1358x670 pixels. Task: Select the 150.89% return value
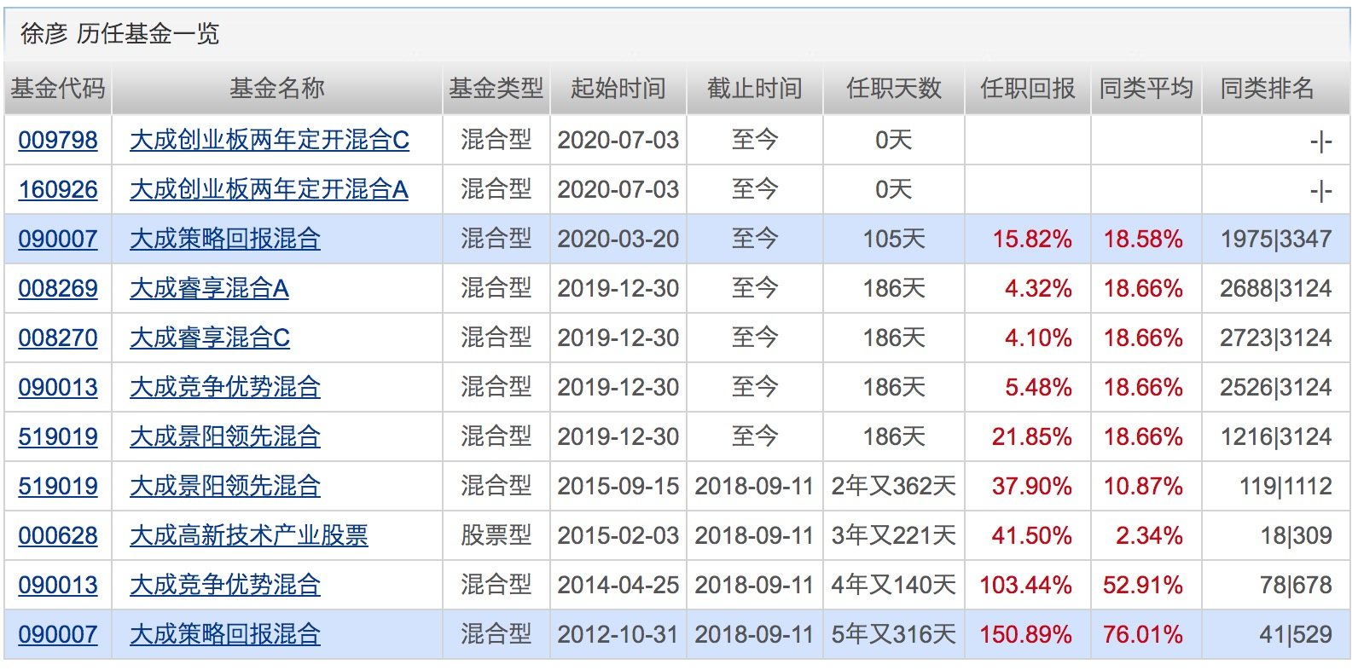[x=1026, y=634]
